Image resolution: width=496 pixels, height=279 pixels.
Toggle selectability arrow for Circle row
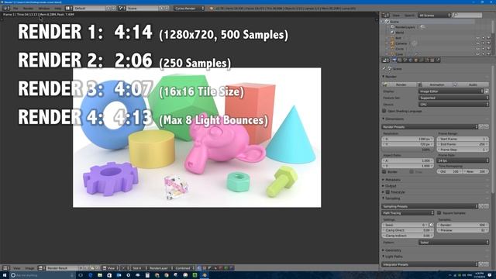tap(483, 49)
